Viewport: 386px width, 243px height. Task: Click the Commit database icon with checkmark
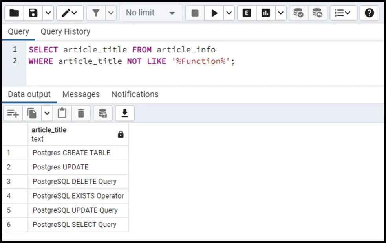[298, 13]
